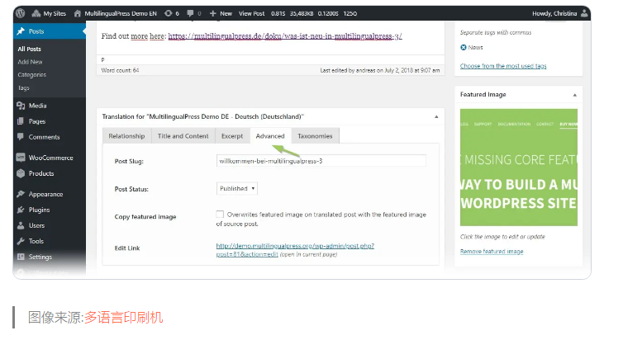Select the Advanced tab
The height and width of the screenshot is (340, 623).
tap(270, 136)
